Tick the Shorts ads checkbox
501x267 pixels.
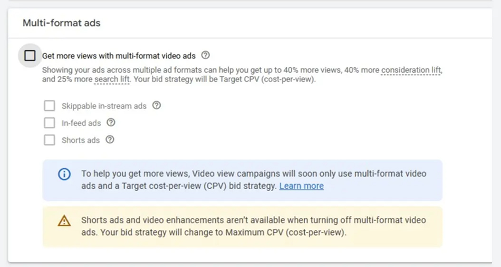click(49, 140)
